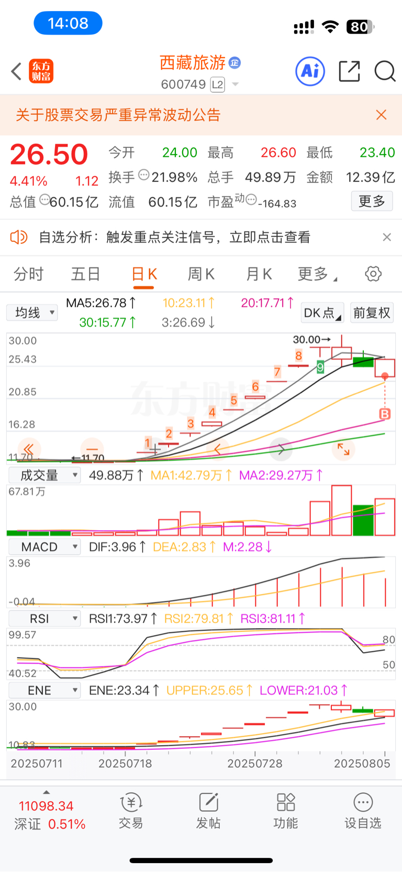The width and height of the screenshot is (402, 872).
Task: Select the 日K tab
Action: 144,274
